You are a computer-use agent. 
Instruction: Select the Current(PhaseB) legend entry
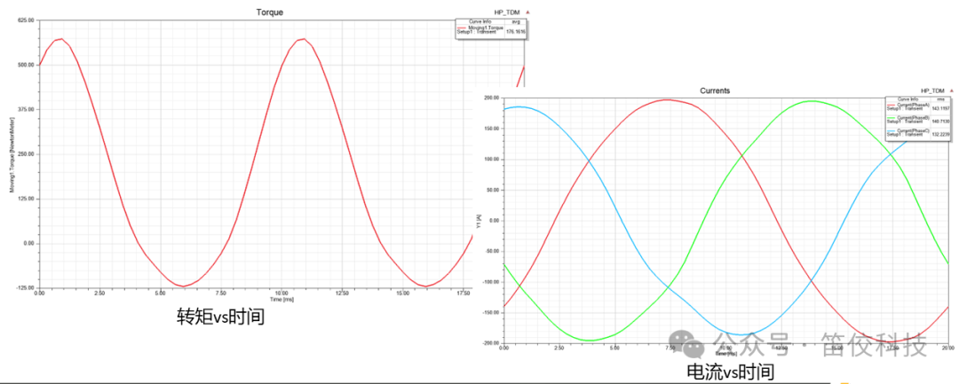[907, 121]
